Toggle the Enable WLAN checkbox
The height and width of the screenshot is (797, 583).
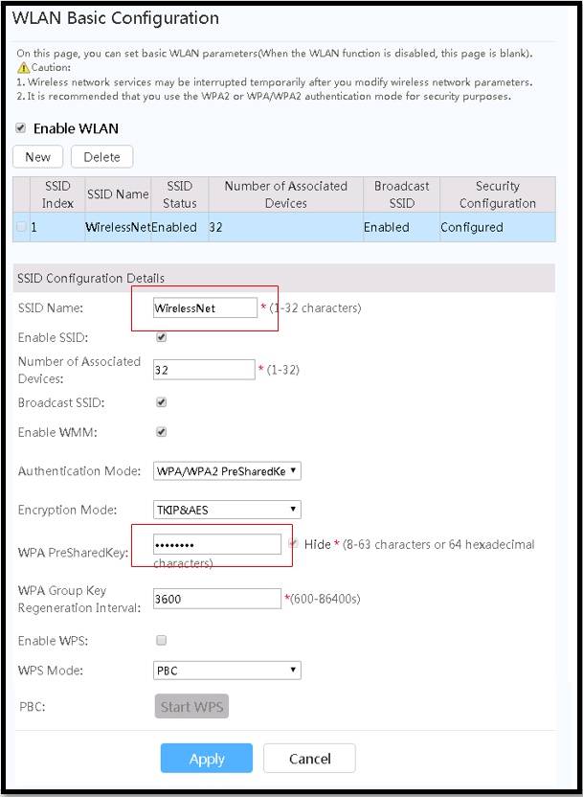pos(21,127)
